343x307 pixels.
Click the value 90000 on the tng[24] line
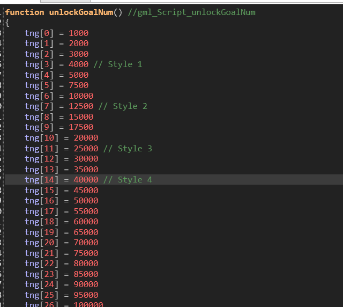coord(86,284)
